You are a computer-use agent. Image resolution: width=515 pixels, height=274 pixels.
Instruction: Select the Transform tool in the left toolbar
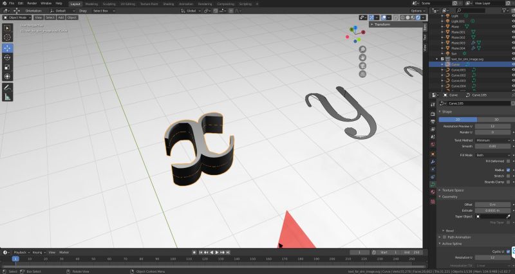[x=7, y=77]
